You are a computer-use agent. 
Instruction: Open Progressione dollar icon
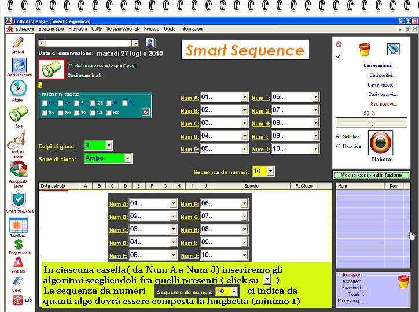[19, 244]
